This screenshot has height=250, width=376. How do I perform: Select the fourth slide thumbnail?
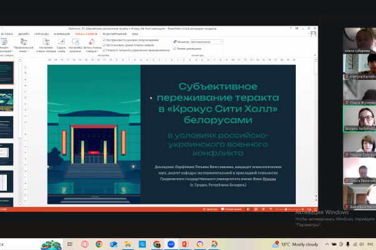[x=6, y=154]
